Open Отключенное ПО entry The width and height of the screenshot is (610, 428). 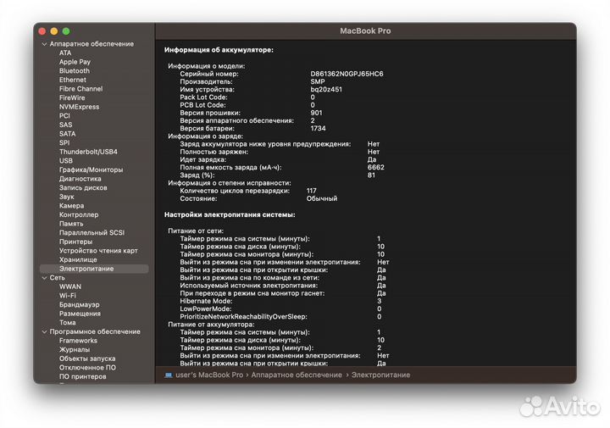pyautogui.click(x=87, y=367)
